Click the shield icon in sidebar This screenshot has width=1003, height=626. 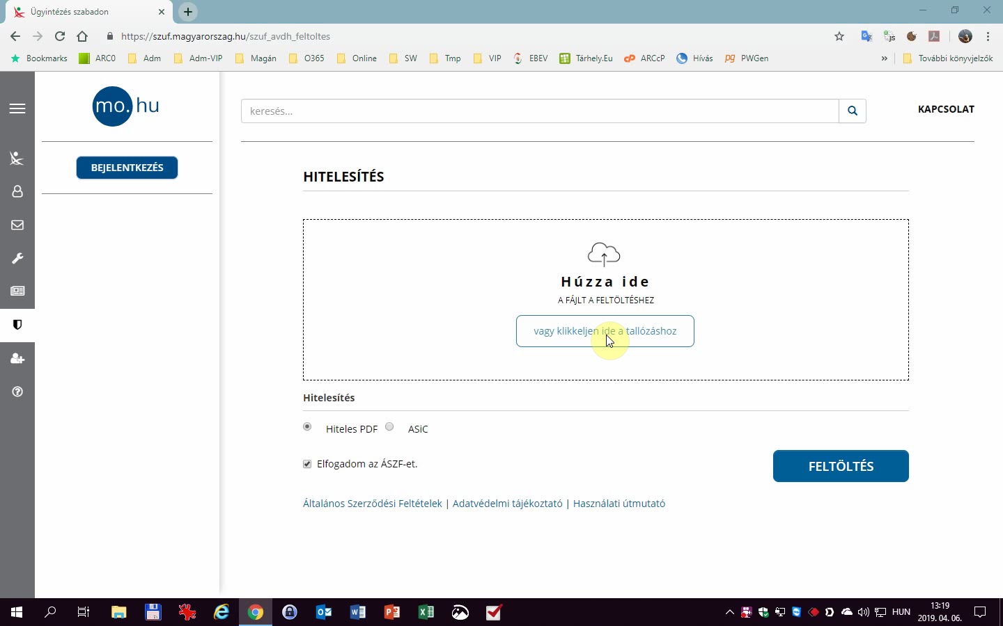[x=17, y=325]
